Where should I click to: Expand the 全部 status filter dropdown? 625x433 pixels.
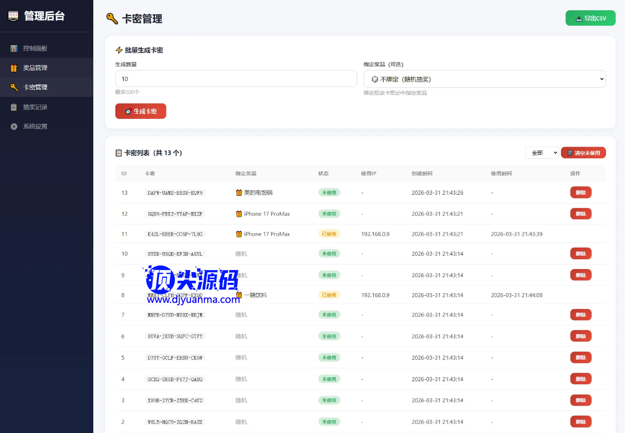click(x=542, y=153)
